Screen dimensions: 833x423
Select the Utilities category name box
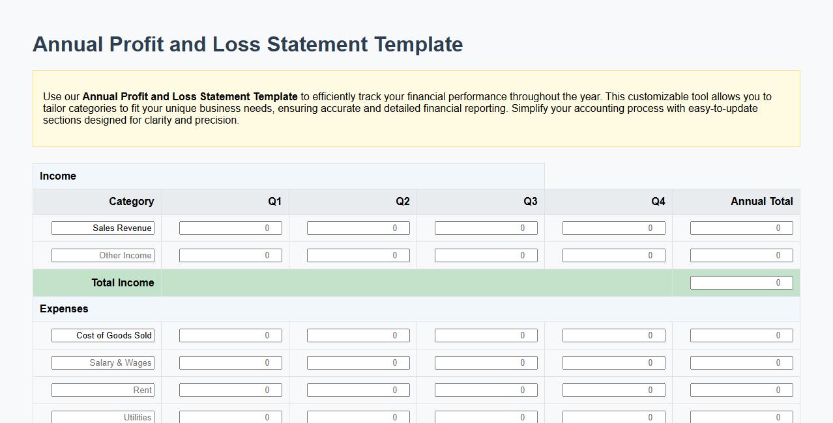point(102,416)
